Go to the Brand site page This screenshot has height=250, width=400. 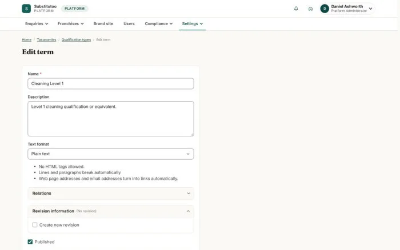(103, 24)
